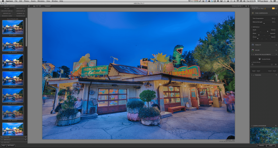This screenshot has height=148, width=278.
Task: Click the Save button
Action: click(x=271, y=146)
